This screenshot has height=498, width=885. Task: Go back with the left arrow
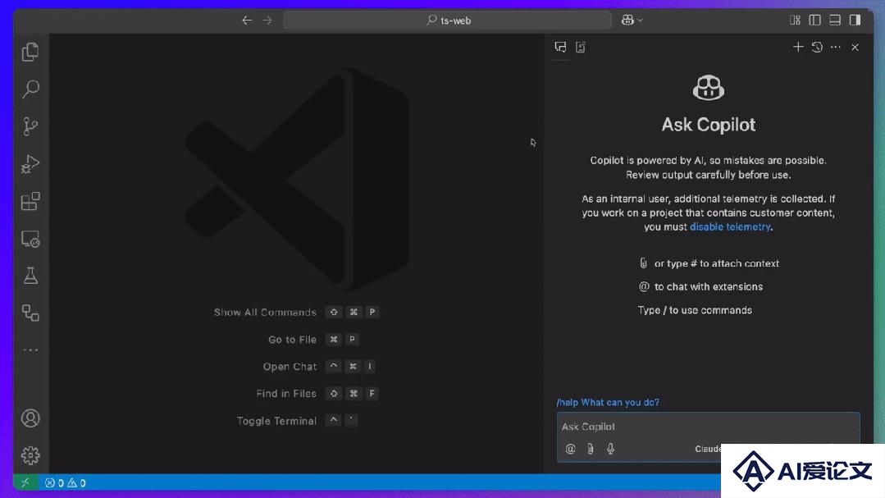[x=247, y=21]
